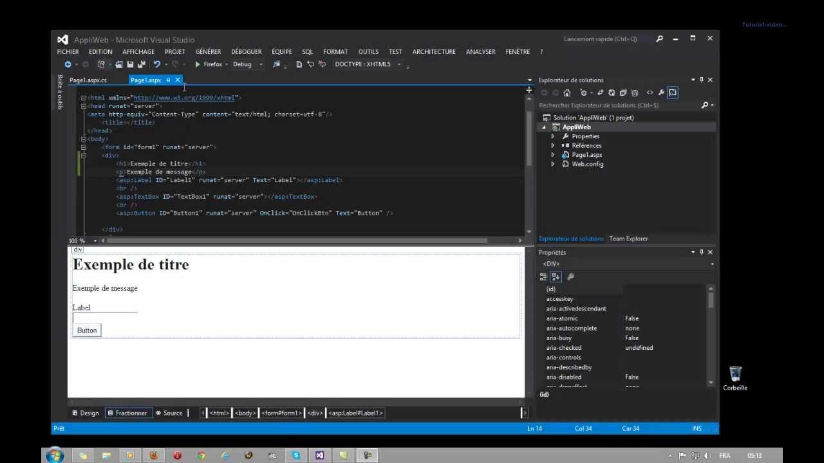
Task: Open the Corbeille desktop icon
Action: pyautogui.click(x=735, y=378)
